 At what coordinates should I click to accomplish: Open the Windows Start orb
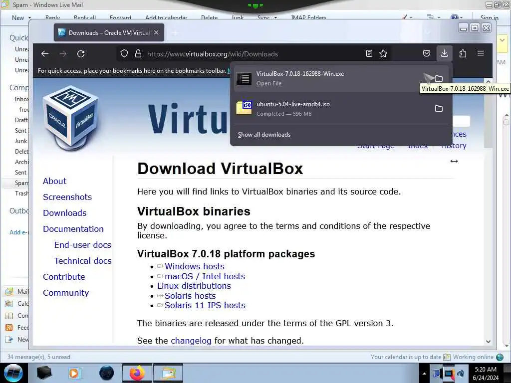[x=13, y=373]
